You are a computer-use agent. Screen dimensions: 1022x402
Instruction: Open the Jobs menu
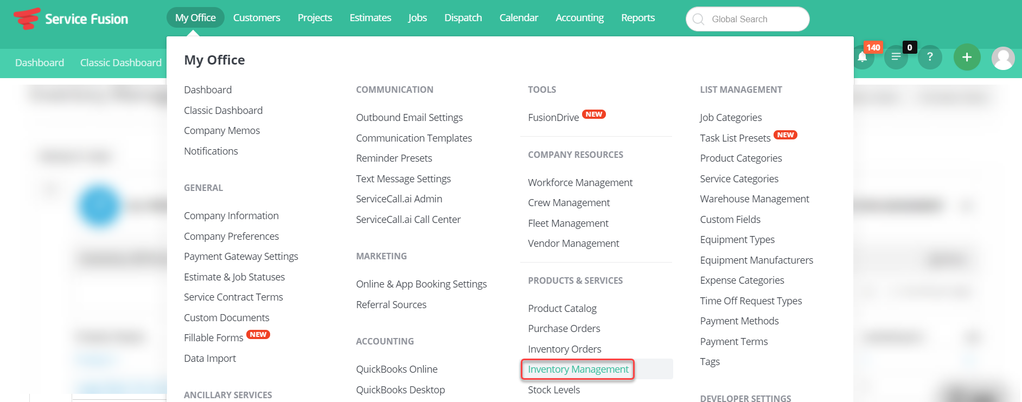coord(418,17)
